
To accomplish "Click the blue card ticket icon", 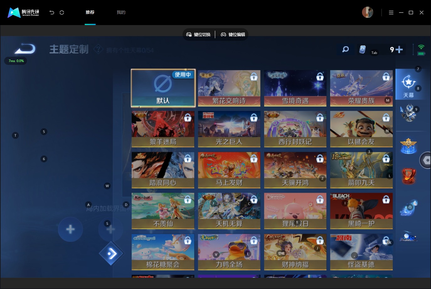I will coord(362,50).
